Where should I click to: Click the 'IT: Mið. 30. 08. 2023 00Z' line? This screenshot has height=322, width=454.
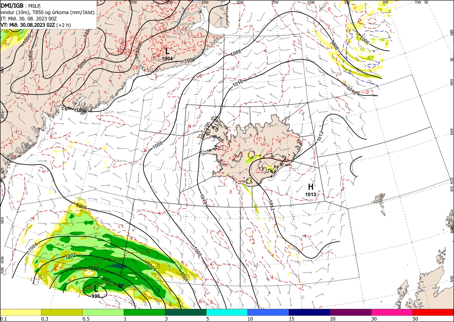29,19
